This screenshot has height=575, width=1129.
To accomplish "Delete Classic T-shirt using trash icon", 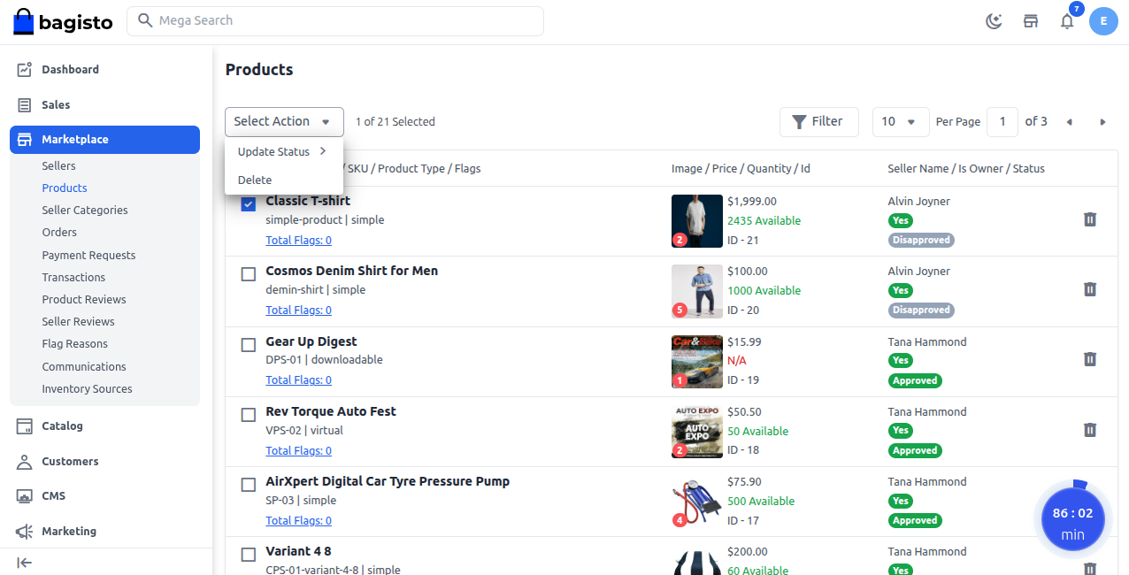I will pos(1090,219).
